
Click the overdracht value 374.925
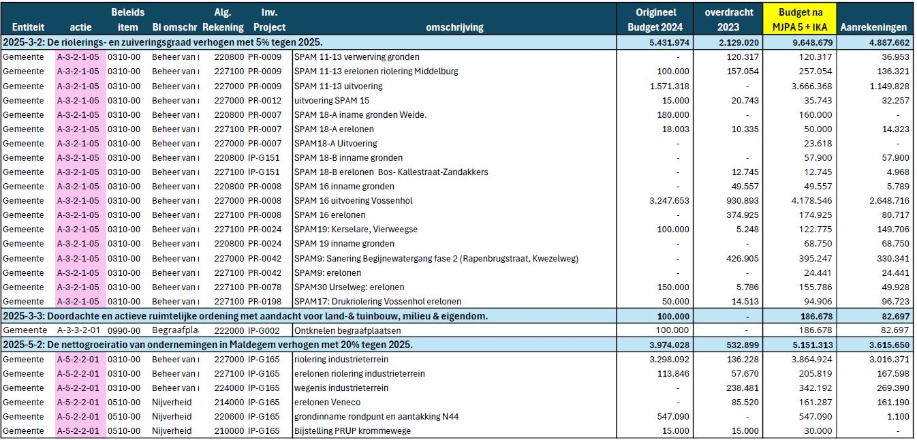tap(742, 215)
